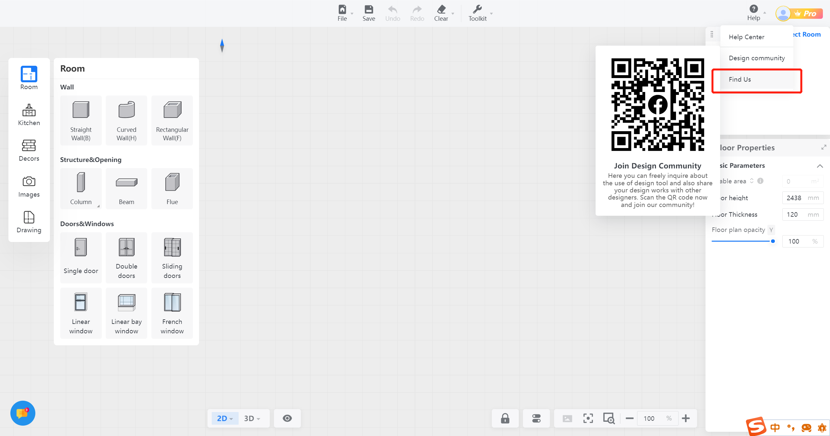830x436 pixels.
Task: Select the Straight Wall tool
Action: tap(81, 120)
